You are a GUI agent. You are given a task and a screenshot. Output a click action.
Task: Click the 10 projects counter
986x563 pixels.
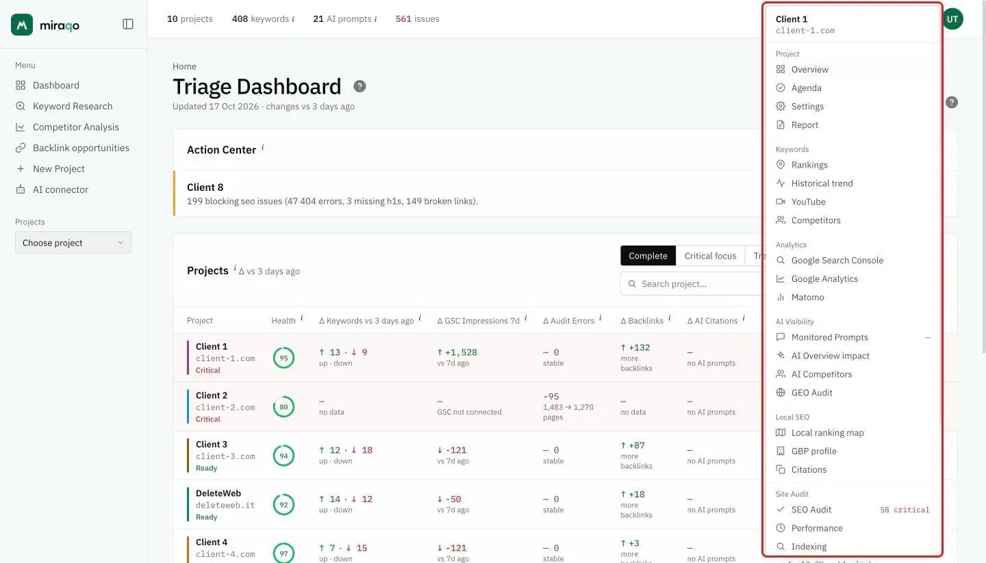tap(190, 19)
